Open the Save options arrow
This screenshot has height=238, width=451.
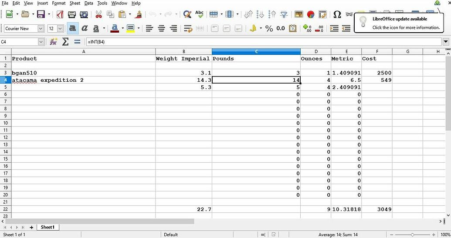point(49,14)
